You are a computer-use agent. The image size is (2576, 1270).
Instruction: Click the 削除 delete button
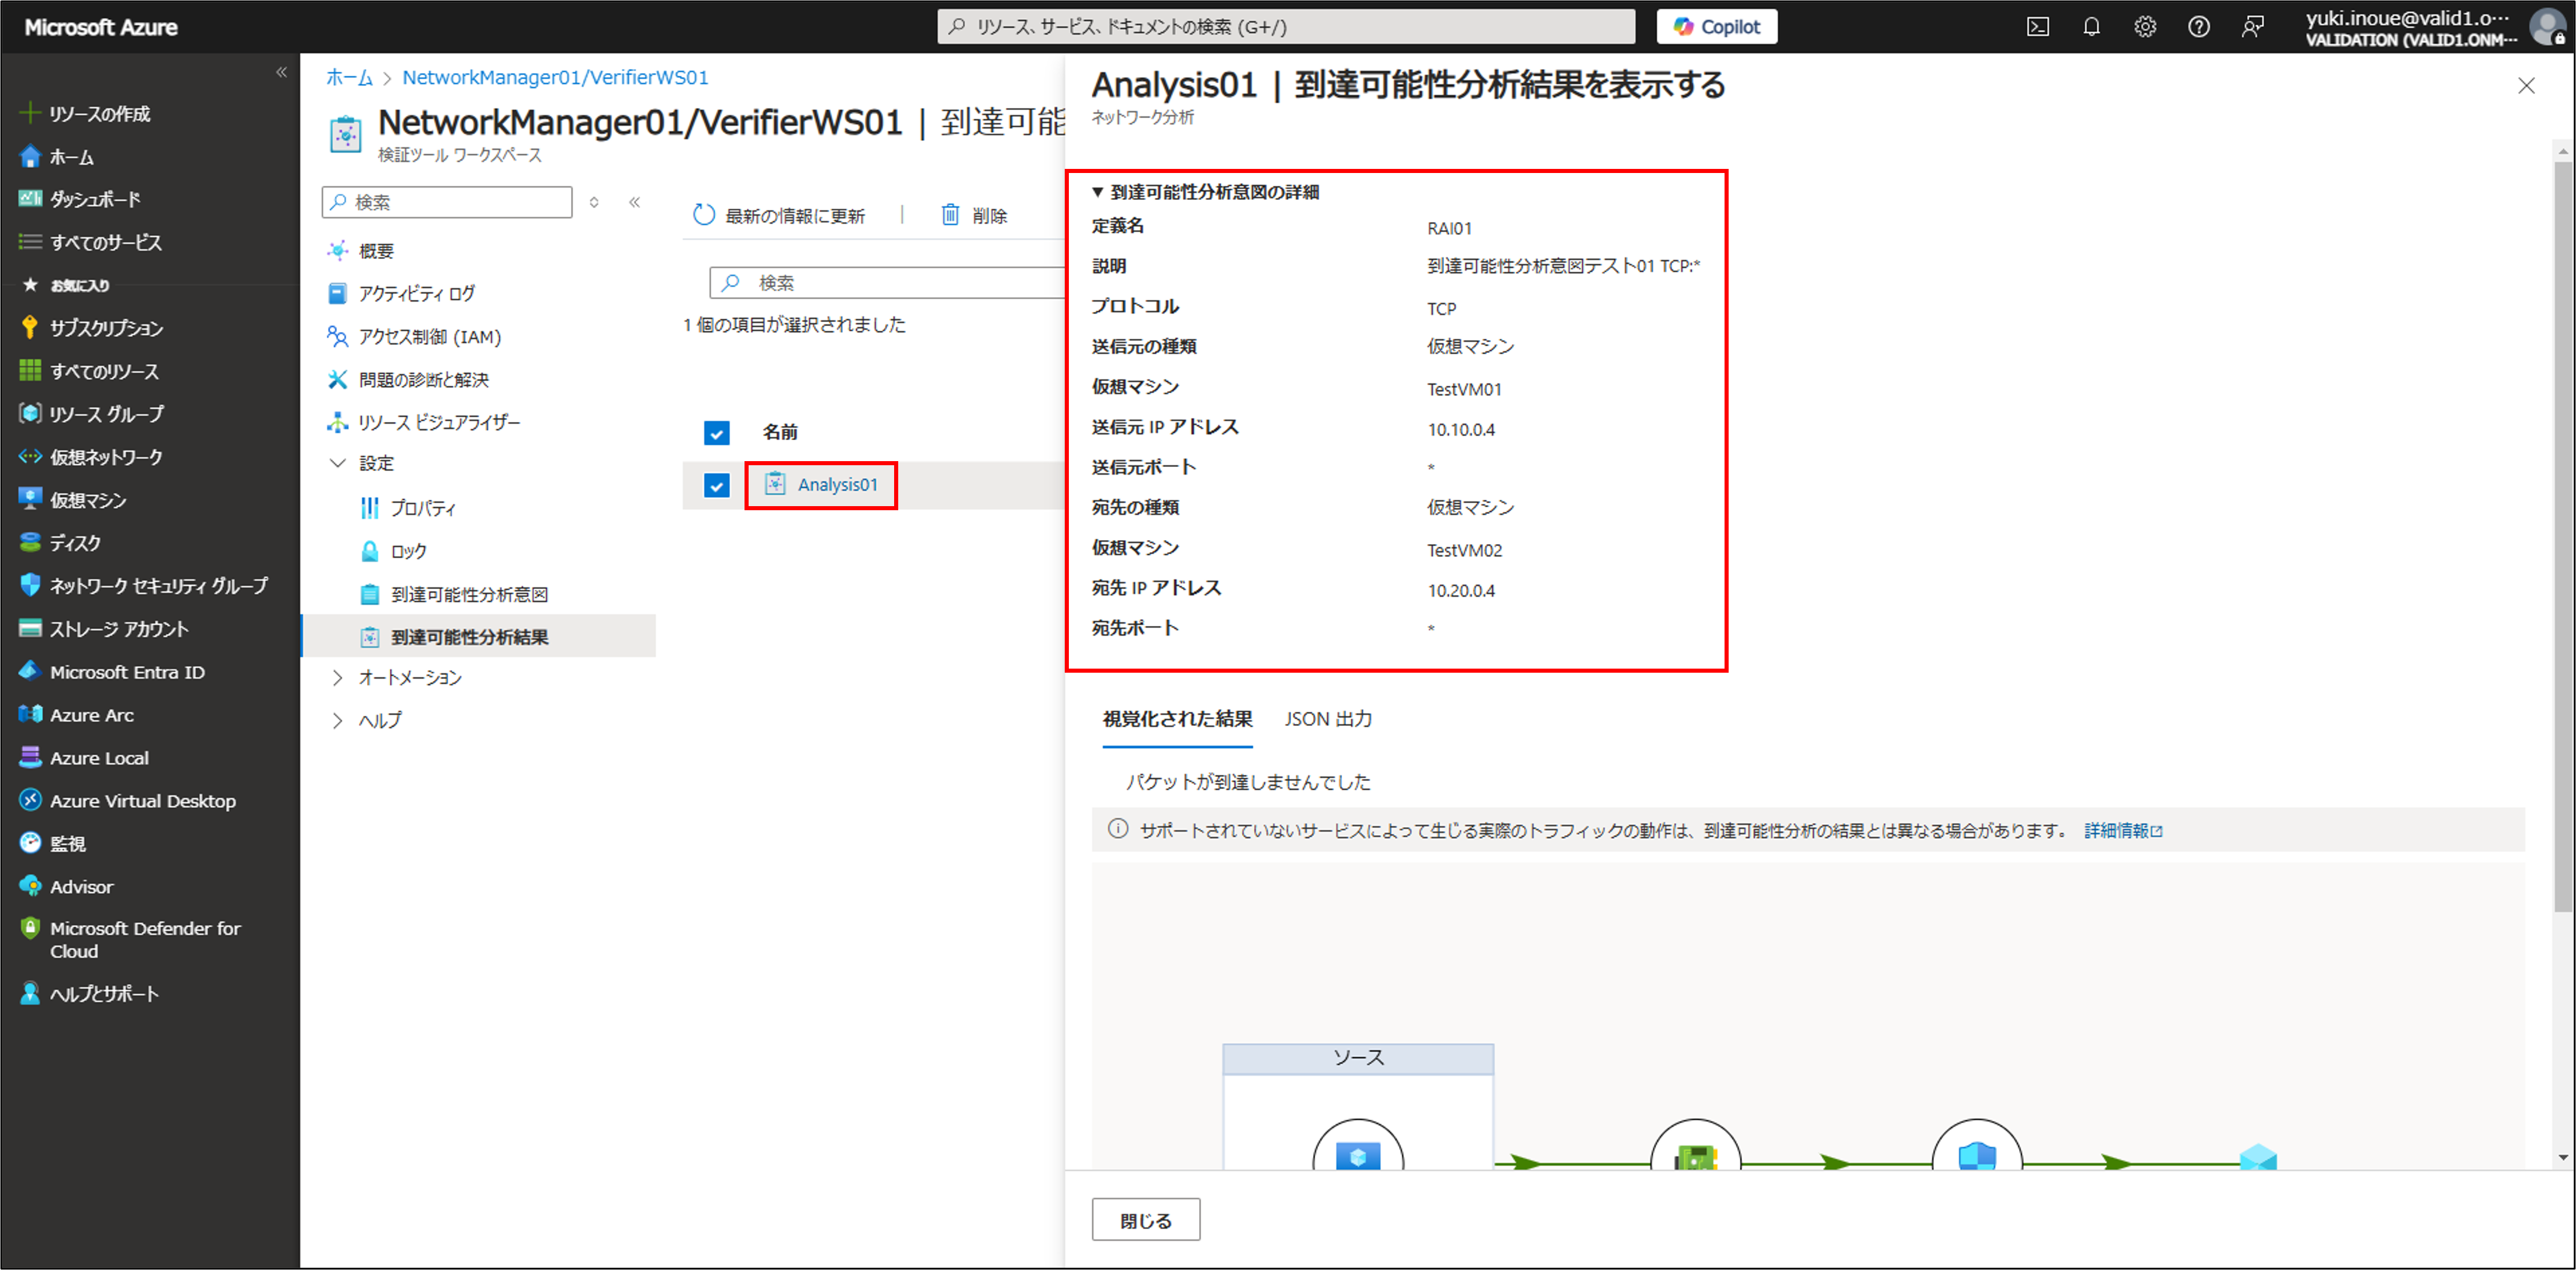coord(974,215)
